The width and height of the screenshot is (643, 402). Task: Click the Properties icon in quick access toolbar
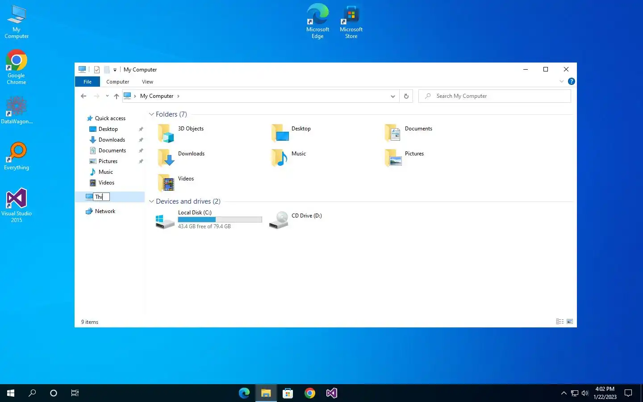point(97,70)
